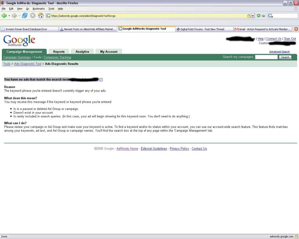Click the site favicon in the address bar
299x239 pixels.
48,16
